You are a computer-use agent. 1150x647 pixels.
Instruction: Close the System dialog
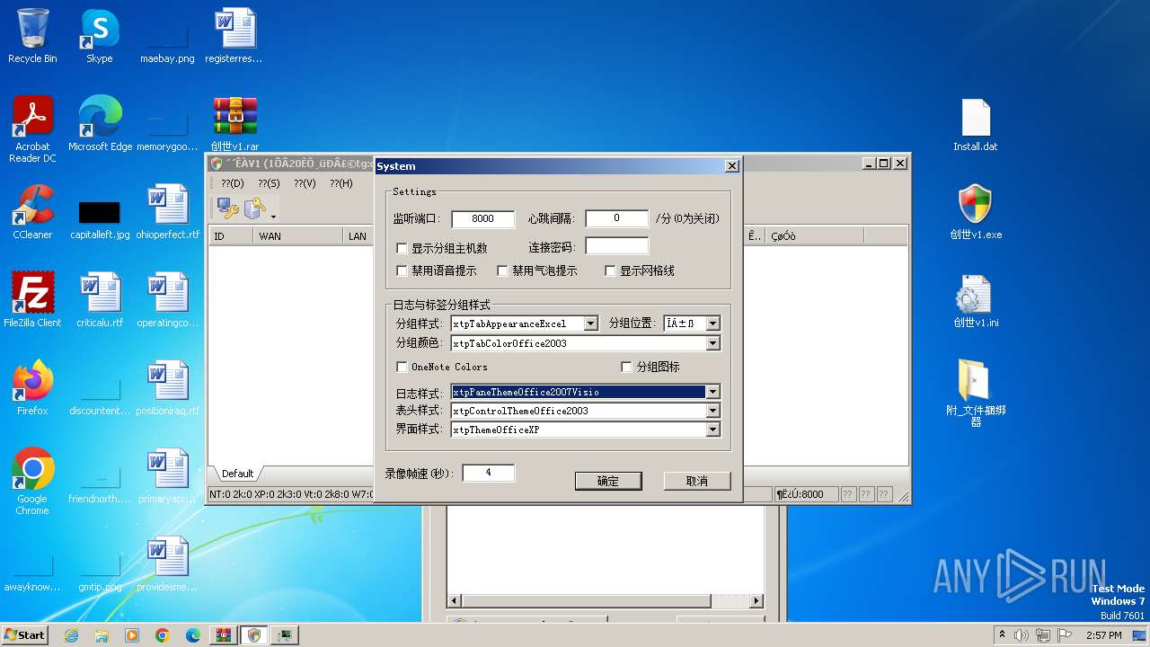[732, 166]
